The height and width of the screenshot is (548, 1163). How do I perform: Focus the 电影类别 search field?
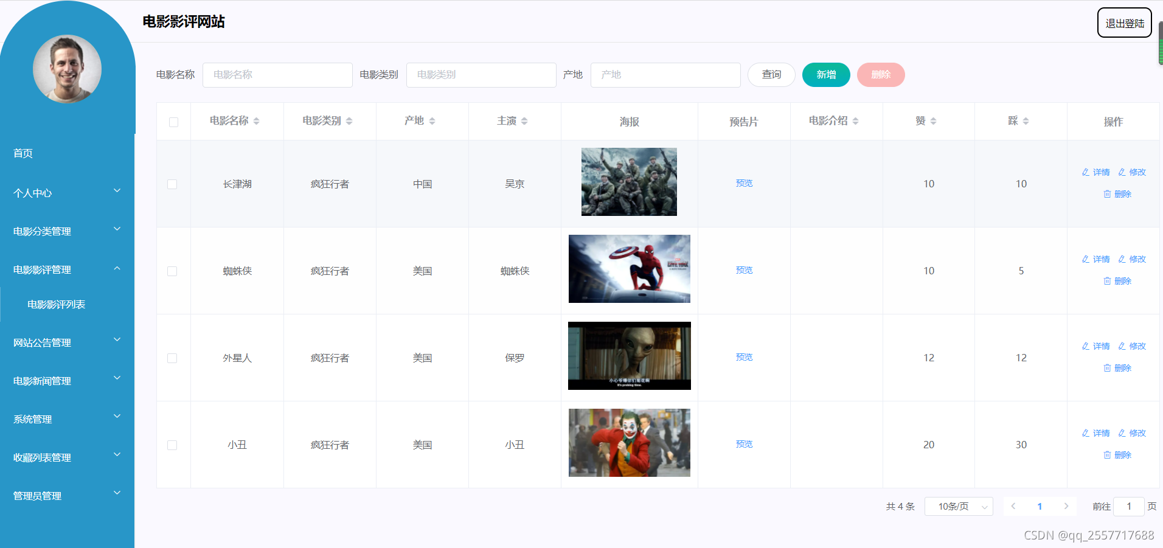tap(481, 75)
